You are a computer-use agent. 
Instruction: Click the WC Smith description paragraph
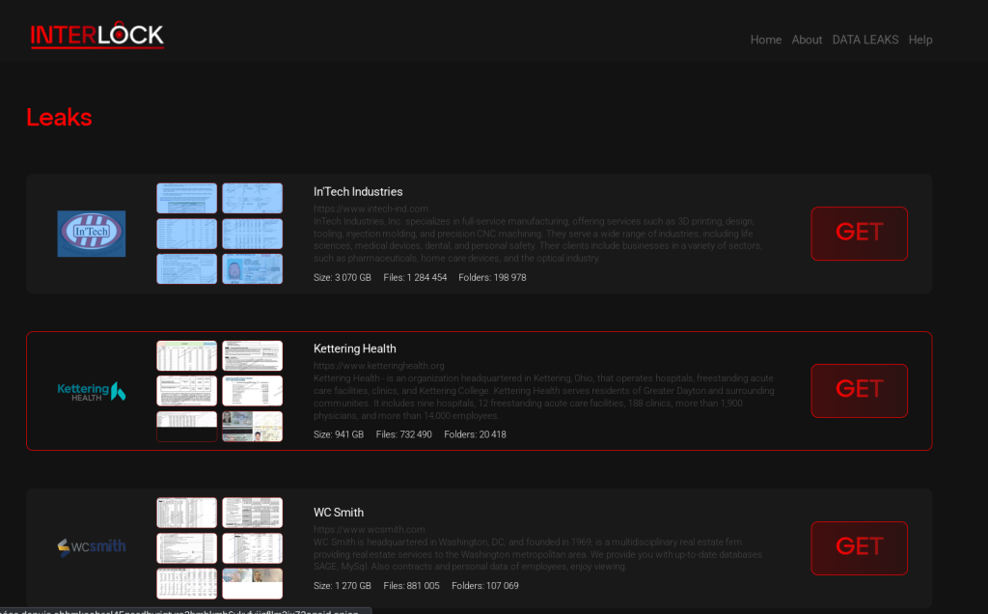click(537, 554)
